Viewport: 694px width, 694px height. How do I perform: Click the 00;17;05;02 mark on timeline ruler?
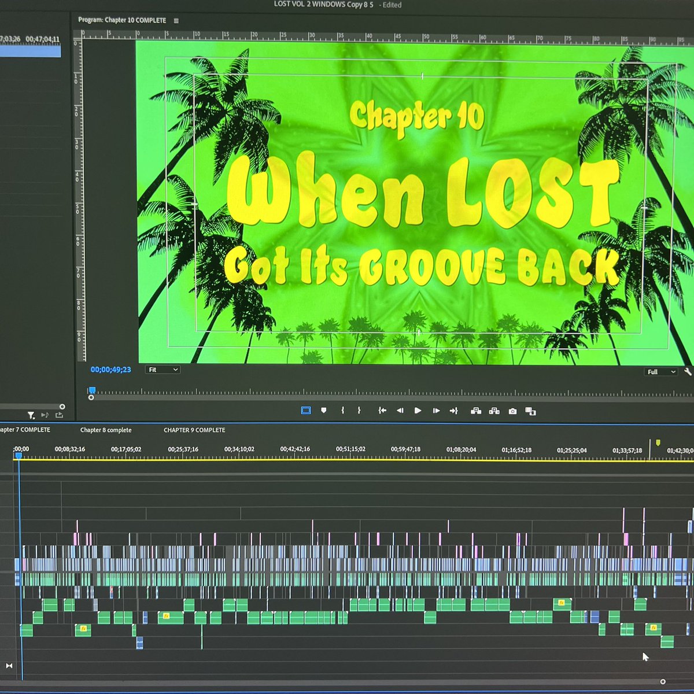pos(126,449)
